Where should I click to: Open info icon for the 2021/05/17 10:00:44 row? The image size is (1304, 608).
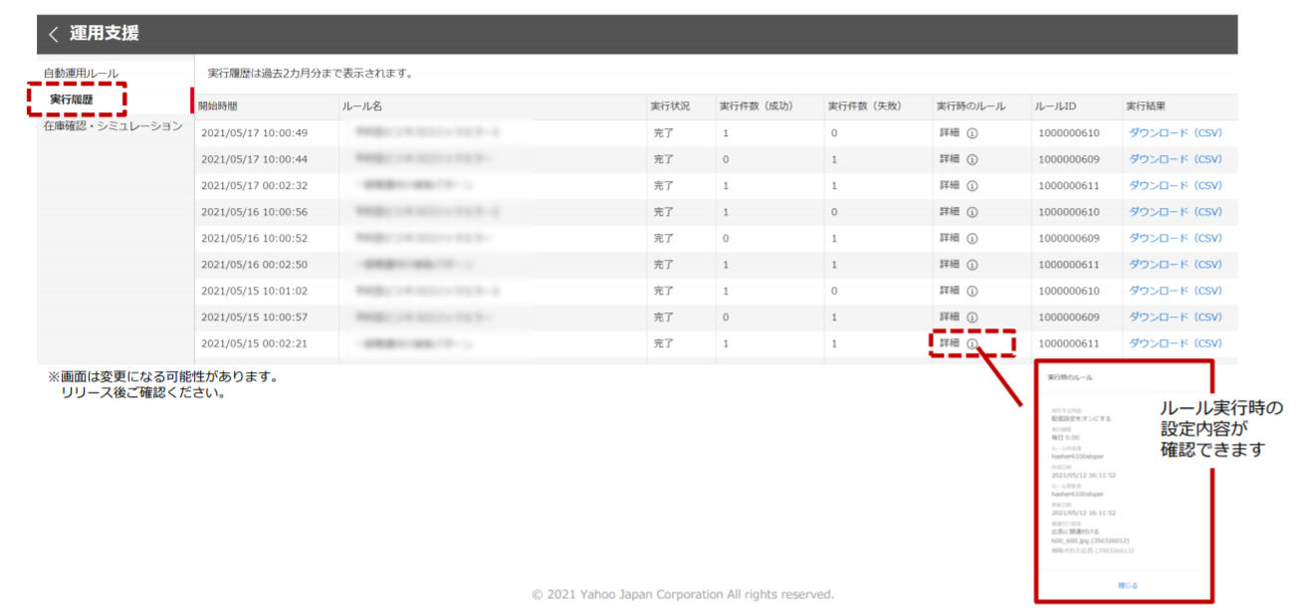(x=973, y=159)
